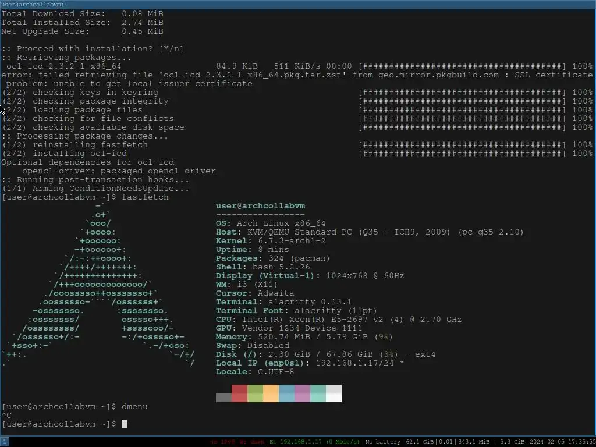Viewport: 596px width, 447px height.
Task: Click the 'Total Download Size: 0.08 MiB' line
Action: click(82, 14)
